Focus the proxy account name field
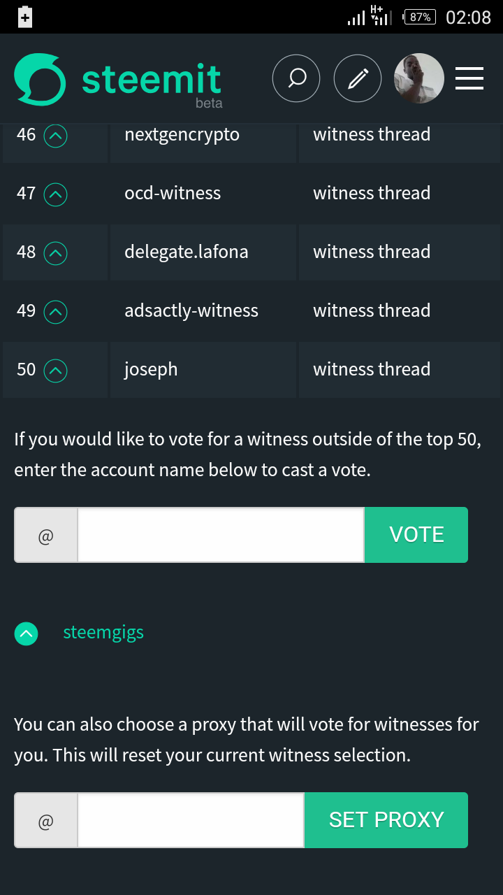This screenshot has height=895, width=503. point(191,820)
